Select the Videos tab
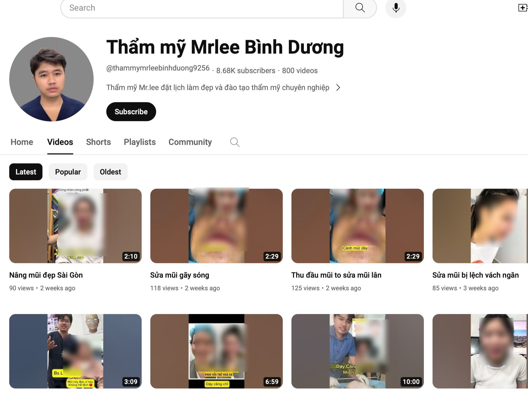528x395 pixels. coord(60,142)
